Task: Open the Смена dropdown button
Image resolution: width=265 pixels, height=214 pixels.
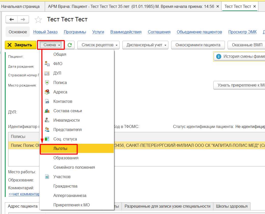Action: [x=51, y=45]
